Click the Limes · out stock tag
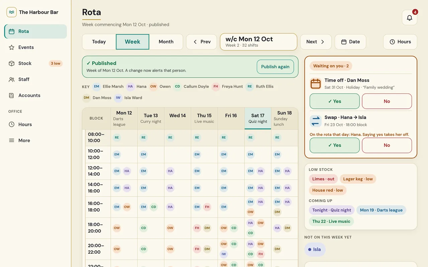The image size is (428, 267). tap(323, 179)
